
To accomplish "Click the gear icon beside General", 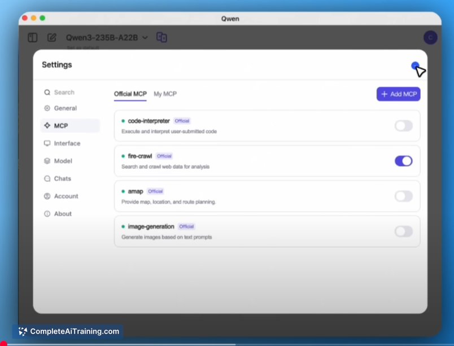I will (47, 108).
